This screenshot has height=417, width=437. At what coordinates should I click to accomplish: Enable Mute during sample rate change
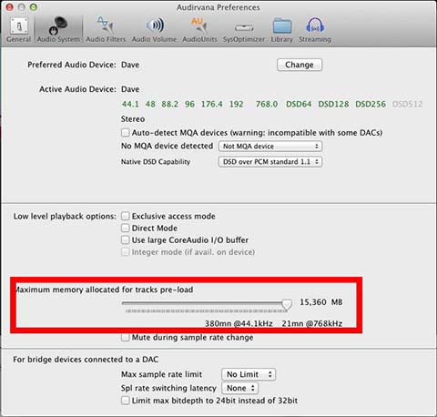(x=126, y=338)
